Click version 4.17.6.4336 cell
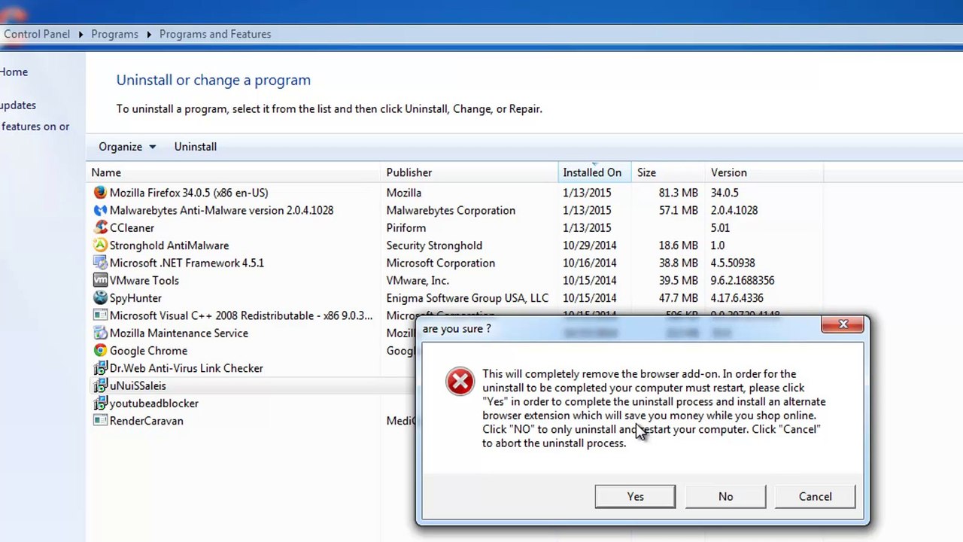Viewport: 963px width, 542px height. (x=737, y=298)
